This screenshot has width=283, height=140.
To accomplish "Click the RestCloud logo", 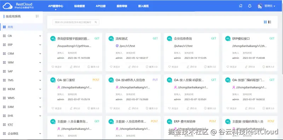I will coord(18,6).
